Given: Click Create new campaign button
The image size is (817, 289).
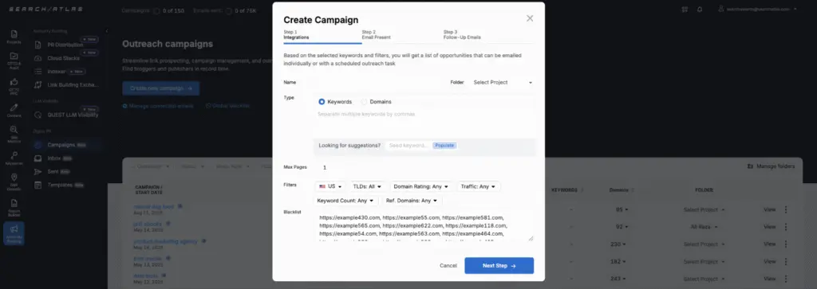Looking at the screenshot, I should pyautogui.click(x=161, y=88).
